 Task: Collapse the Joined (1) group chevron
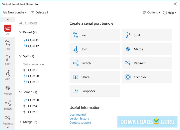[x=20, y=92]
